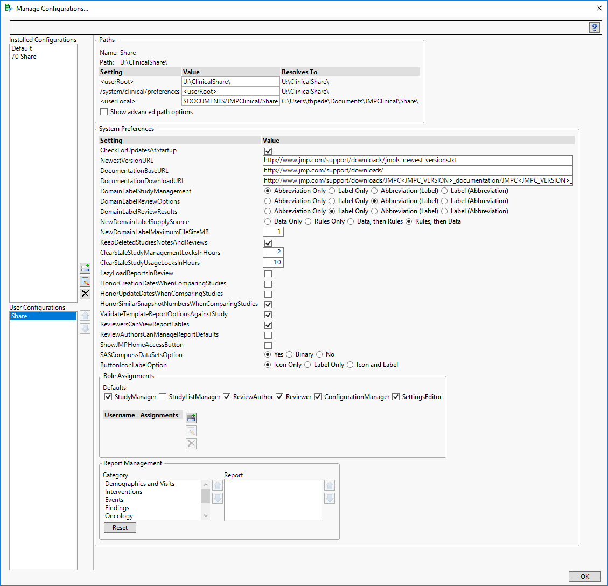This screenshot has height=586, width=608.
Task: Click the NewestVersionURL text field
Action: pos(417,160)
